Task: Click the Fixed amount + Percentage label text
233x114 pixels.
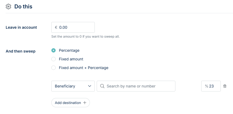Action: (84, 68)
